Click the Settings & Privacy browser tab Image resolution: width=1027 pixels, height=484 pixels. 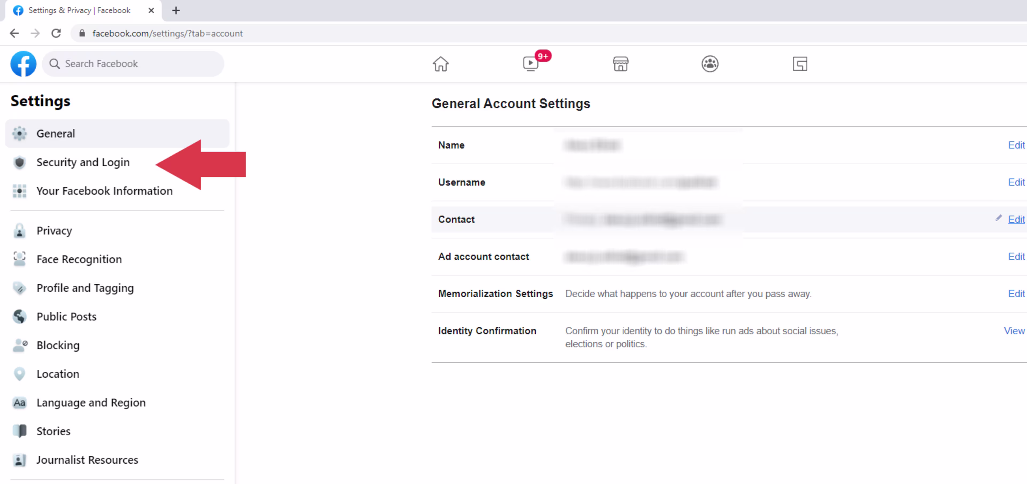pos(83,10)
